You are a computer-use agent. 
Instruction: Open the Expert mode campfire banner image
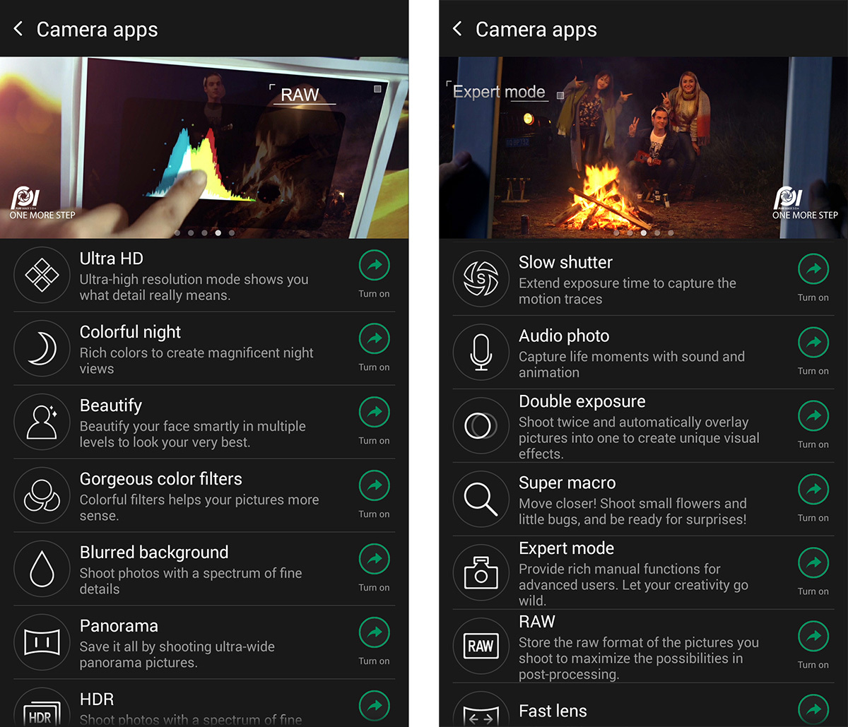[643, 148]
